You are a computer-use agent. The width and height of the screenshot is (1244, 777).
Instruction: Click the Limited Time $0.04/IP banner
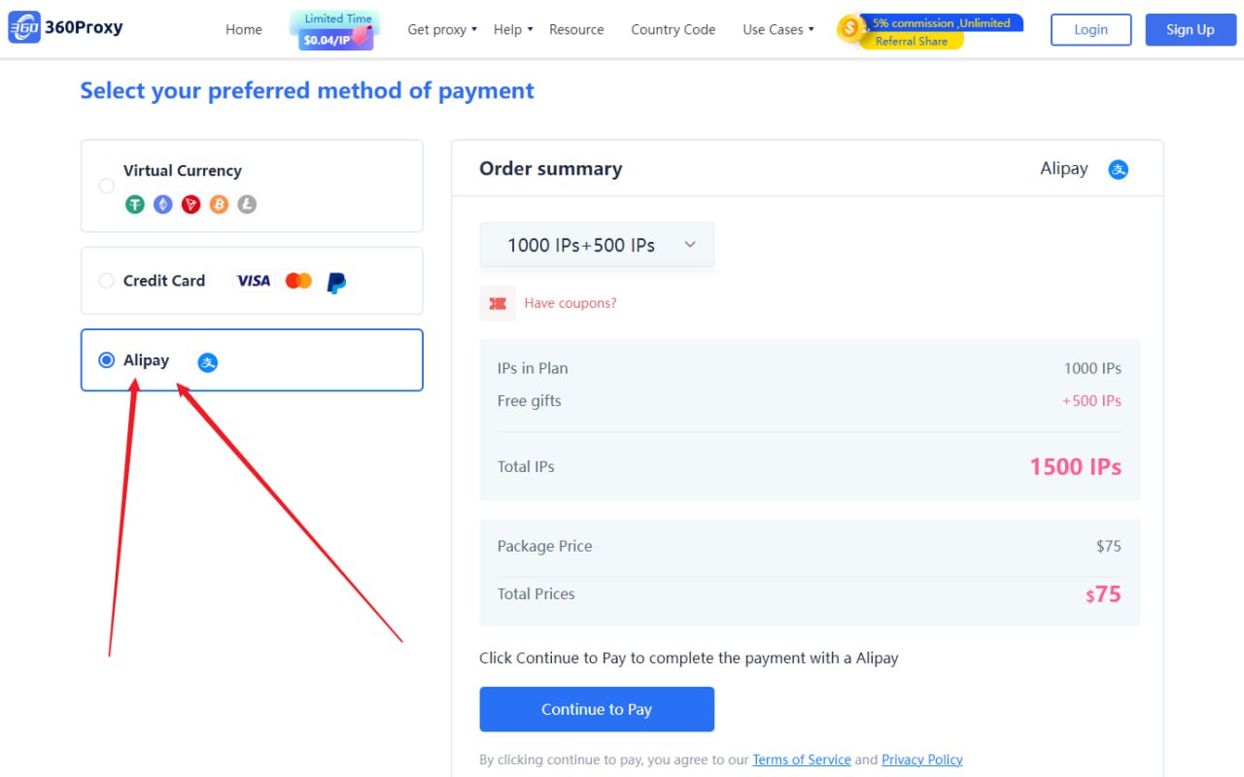(336, 31)
